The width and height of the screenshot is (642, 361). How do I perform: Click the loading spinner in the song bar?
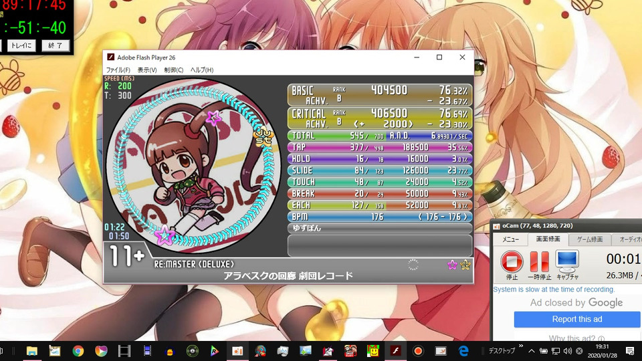[413, 265]
